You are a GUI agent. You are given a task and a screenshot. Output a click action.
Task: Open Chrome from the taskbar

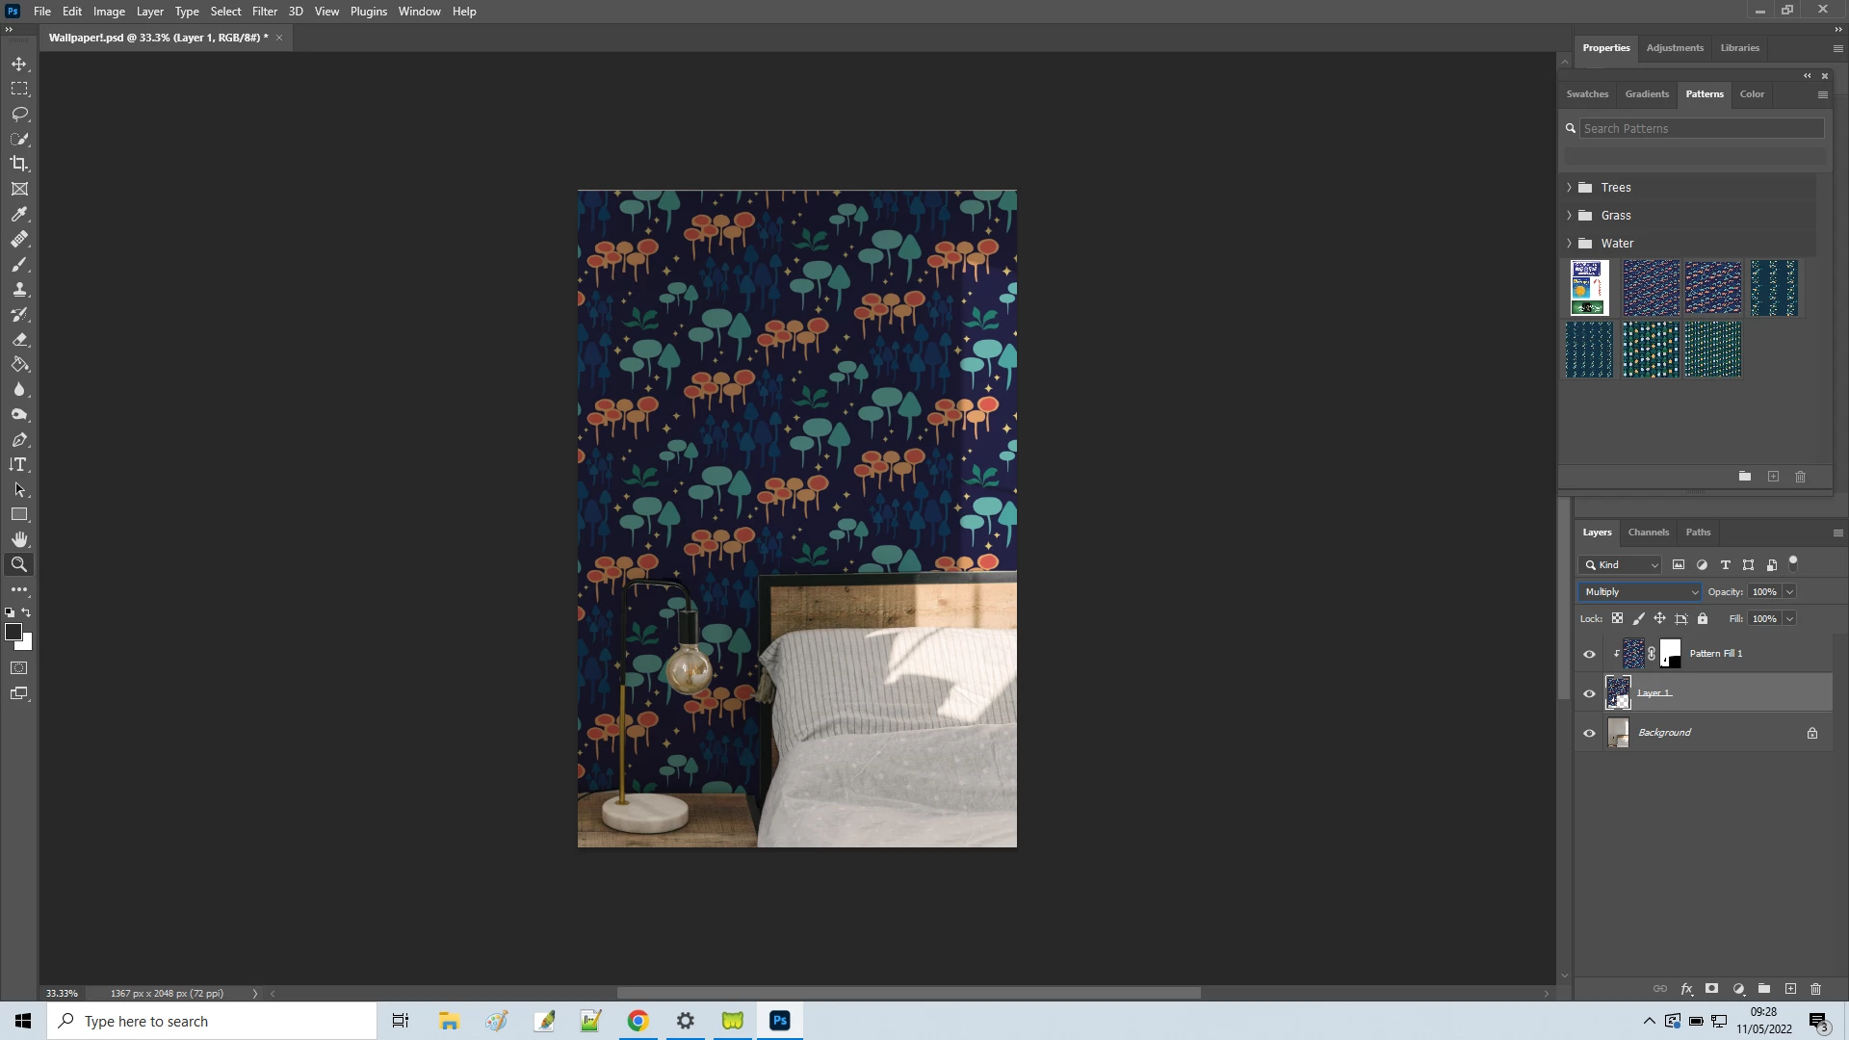click(x=638, y=1021)
